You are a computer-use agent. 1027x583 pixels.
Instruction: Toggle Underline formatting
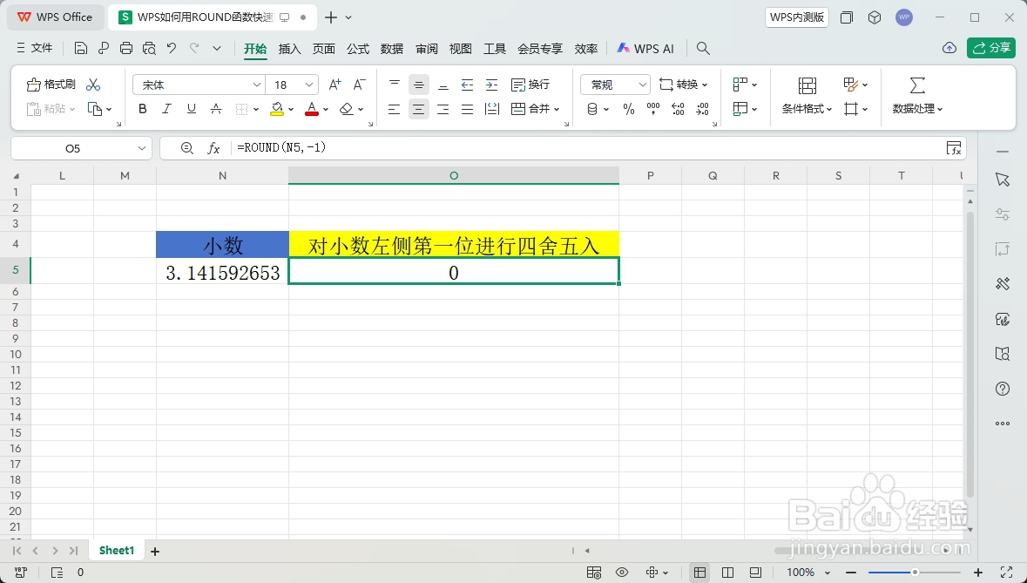pyautogui.click(x=192, y=109)
